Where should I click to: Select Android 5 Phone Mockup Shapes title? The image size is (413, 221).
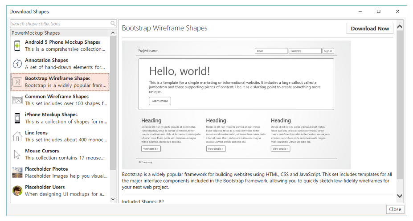[63, 42]
